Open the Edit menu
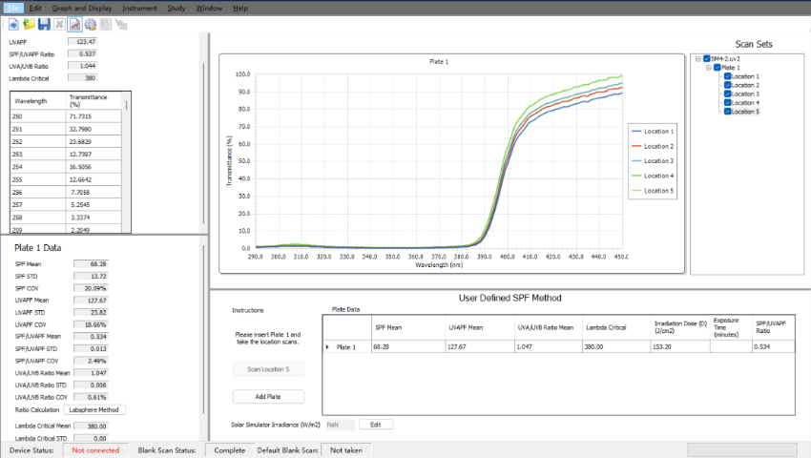This screenshot has width=811, height=458. click(35, 8)
